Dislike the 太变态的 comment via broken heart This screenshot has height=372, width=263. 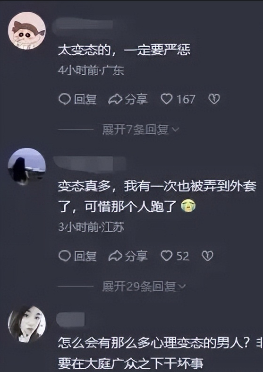tap(214, 99)
